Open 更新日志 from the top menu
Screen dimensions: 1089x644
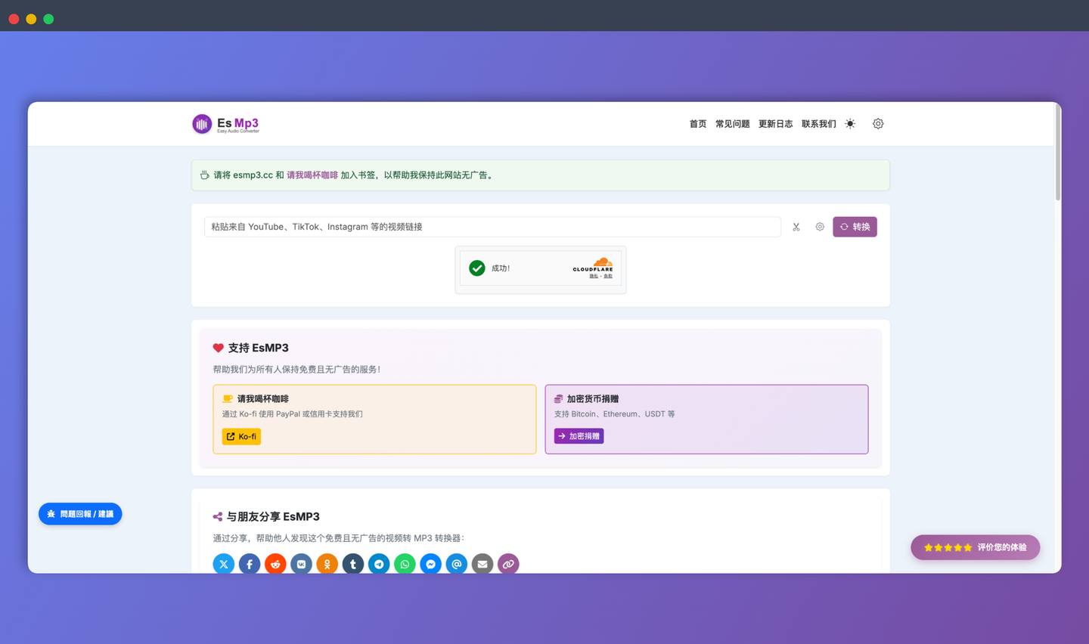click(x=775, y=123)
